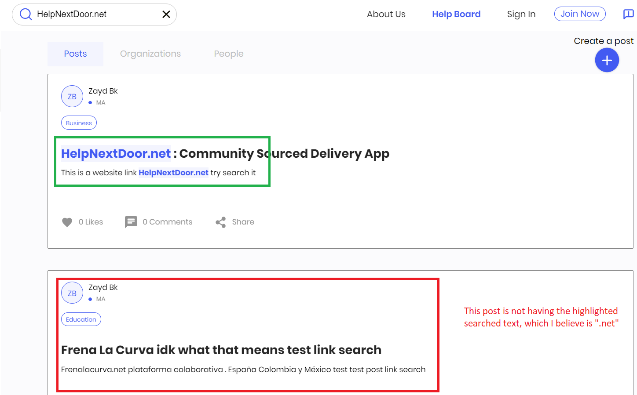Select the Education category tag

coord(81,319)
